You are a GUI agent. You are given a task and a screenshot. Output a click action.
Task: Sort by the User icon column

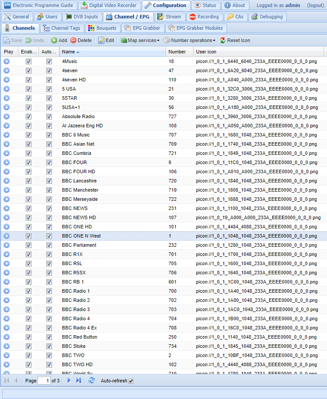(x=258, y=52)
